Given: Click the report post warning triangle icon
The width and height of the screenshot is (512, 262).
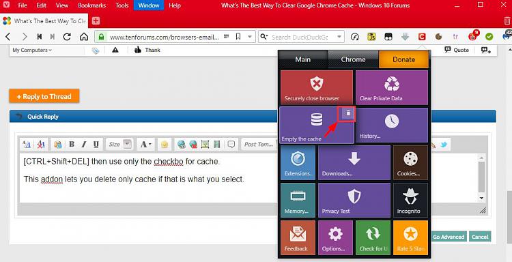Looking at the screenshot, I should (115, 50).
